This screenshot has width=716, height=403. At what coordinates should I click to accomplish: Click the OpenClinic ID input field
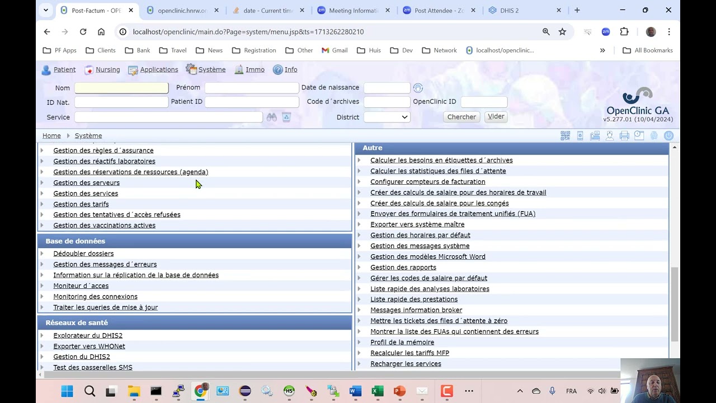click(x=484, y=102)
